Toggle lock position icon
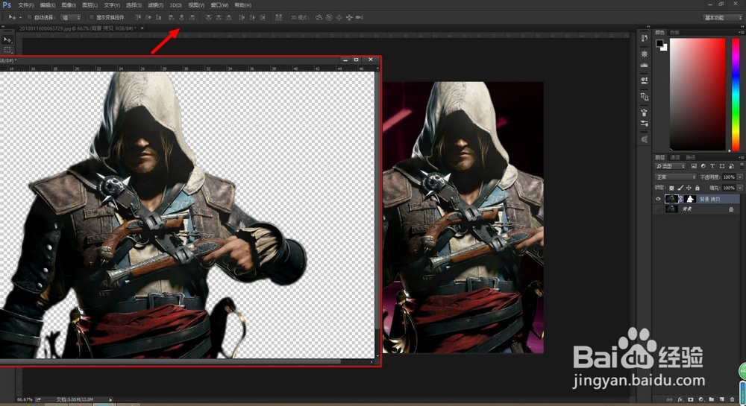Viewport: 746px width, 406px height. [x=689, y=188]
